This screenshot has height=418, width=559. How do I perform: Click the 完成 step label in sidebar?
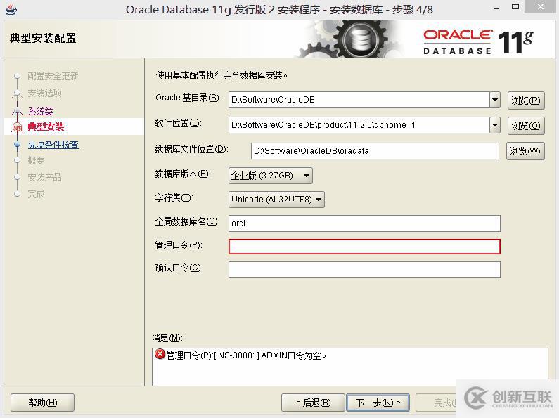pyautogui.click(x=37, y=194)
